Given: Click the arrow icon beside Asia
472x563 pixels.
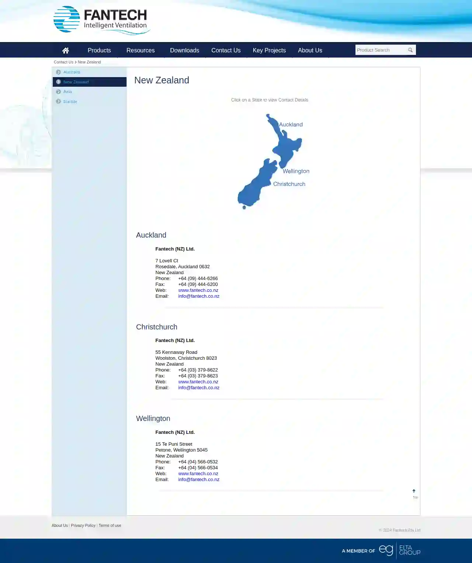Looking at the screenshot, I should tap(58, 91).
